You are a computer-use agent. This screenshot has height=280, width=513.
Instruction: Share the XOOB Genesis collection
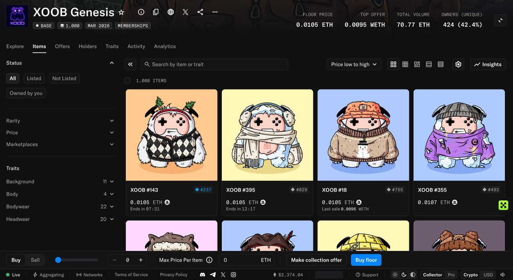coord(200,12)
